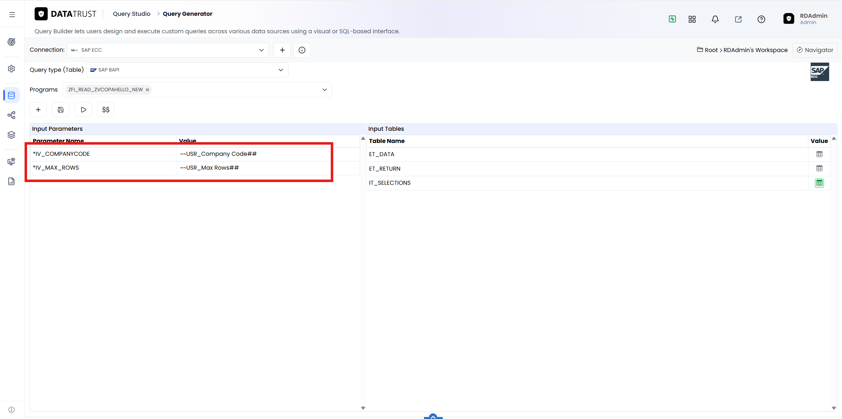Expand the bottom panel chevron handle
842x419 pixels.
(433, 416)
